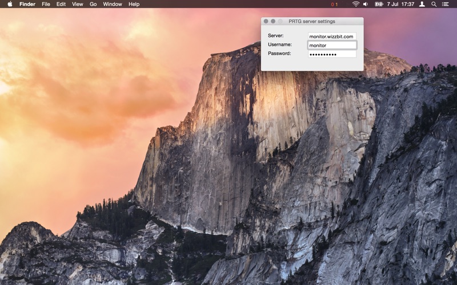
Task: Click the date and time 7 Jul 17:37
Action: 400,4
